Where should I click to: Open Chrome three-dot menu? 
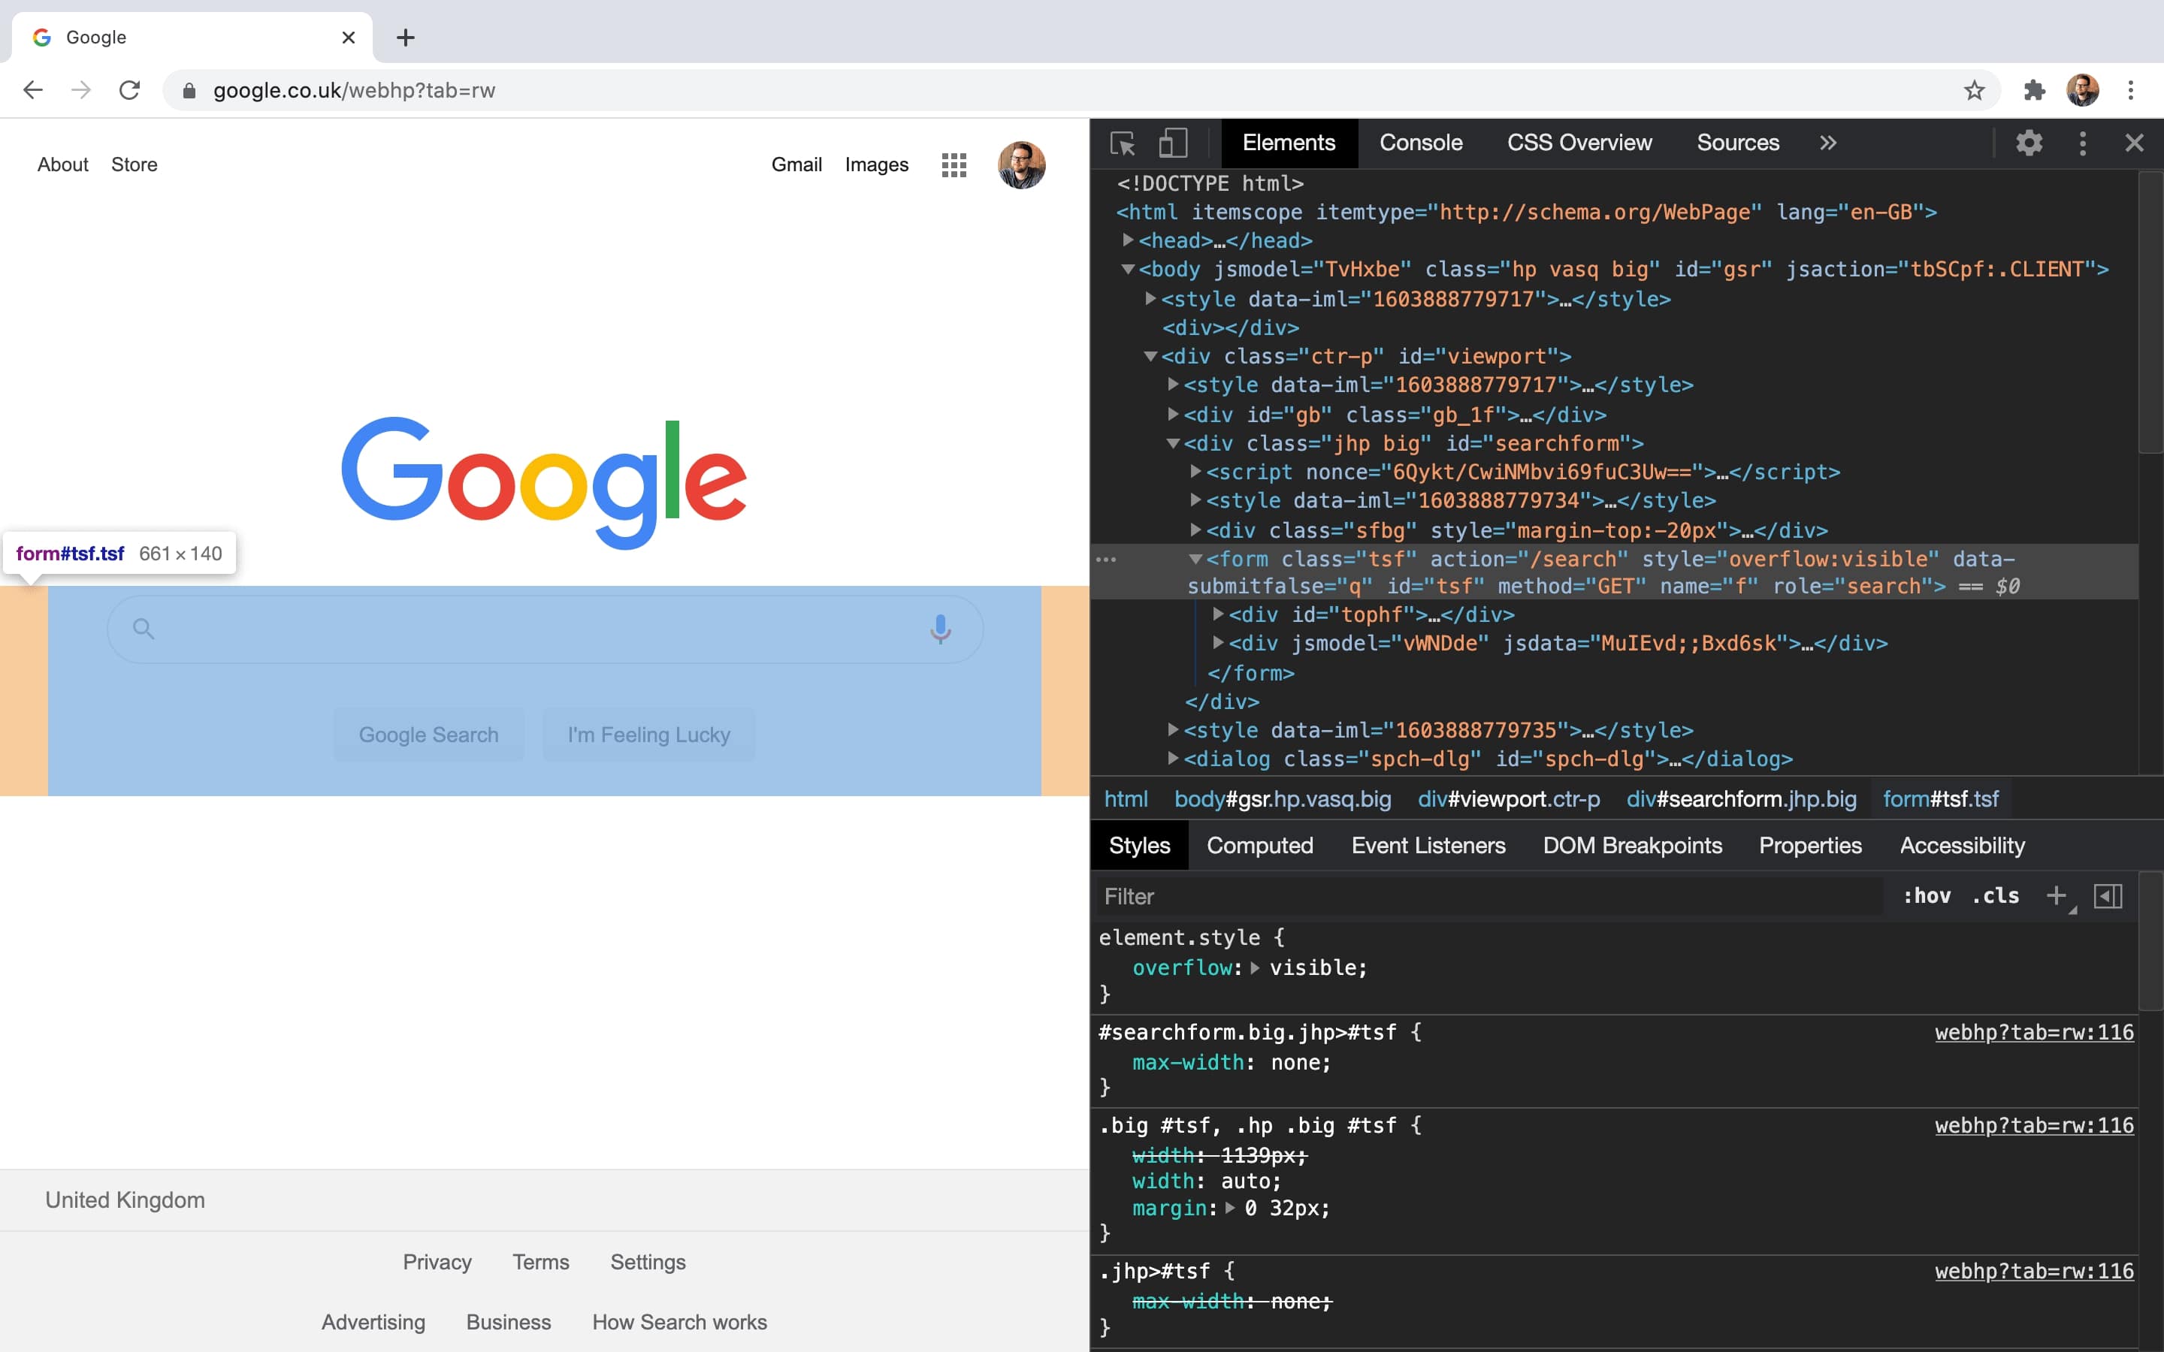point(2131,90)
